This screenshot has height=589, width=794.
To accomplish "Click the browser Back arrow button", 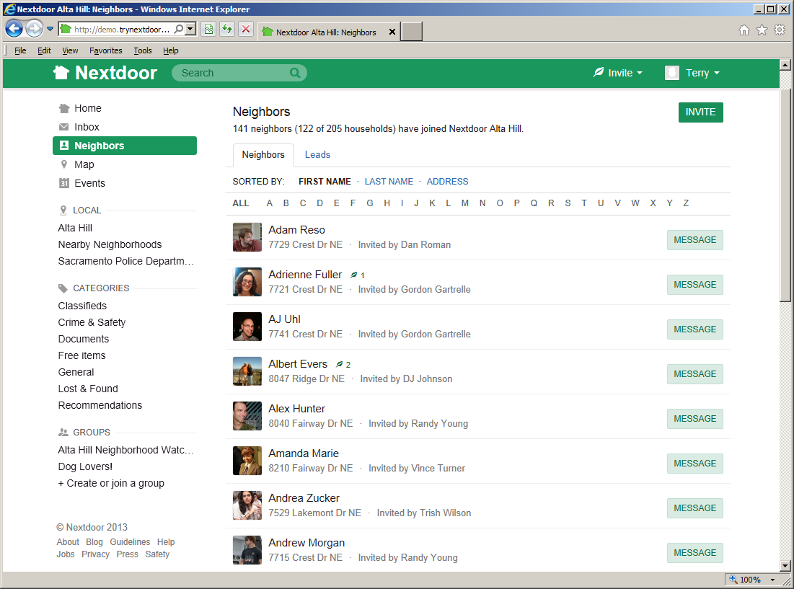I will [14, 29].
